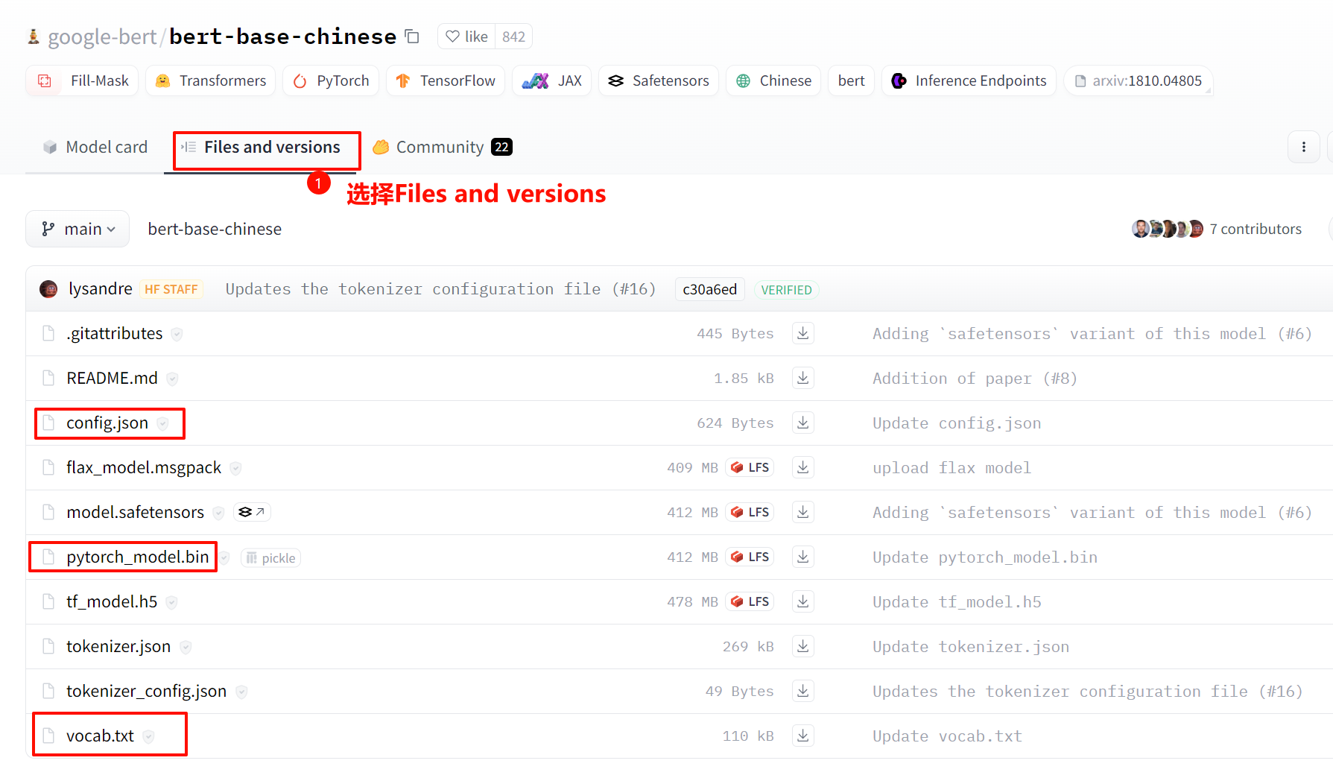Screen dimensions: 1333x781
Task: Open Inference Endpoints tag
Action: click(969, 80)
